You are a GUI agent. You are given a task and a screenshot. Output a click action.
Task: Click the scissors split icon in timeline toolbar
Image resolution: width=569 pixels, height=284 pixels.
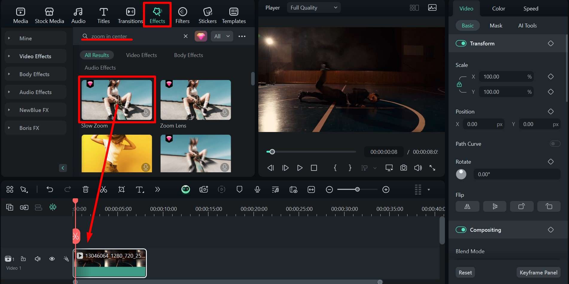pyautogui.click(x=103, y=190)
